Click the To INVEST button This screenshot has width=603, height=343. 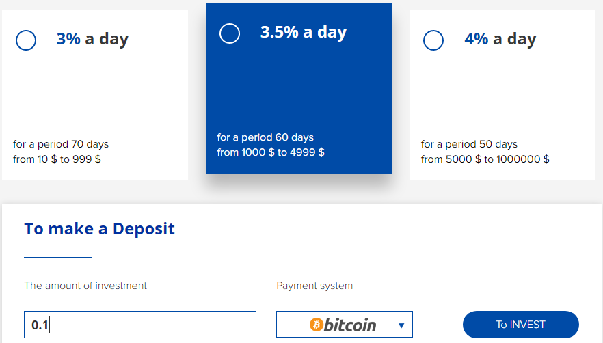coord(521,325)
